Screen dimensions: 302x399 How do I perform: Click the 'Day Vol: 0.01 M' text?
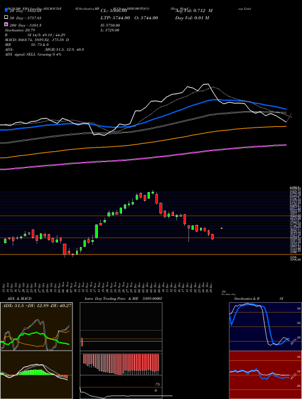[x=192, y=18]
